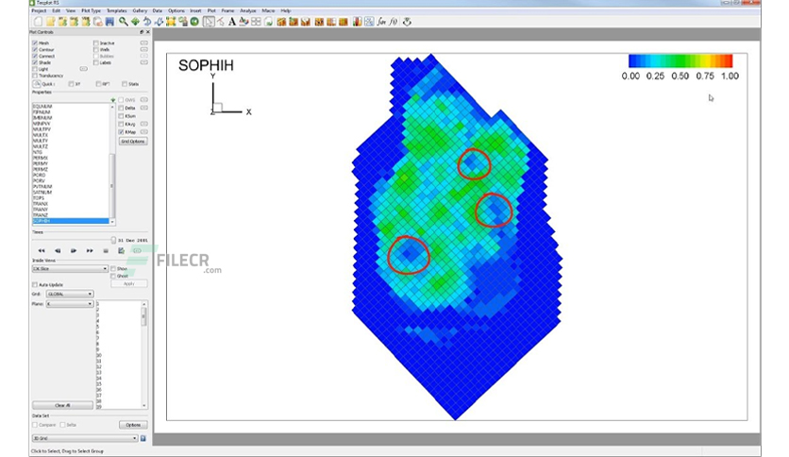Image resolution: width=789 pixels, height=457 pixels.
Task: Click the Times slider handle
Action: [x=113, y=241]
